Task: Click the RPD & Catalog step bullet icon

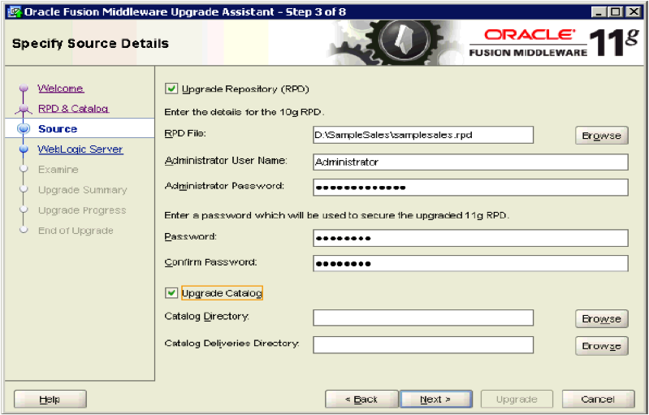Action: tap(24, 108)
